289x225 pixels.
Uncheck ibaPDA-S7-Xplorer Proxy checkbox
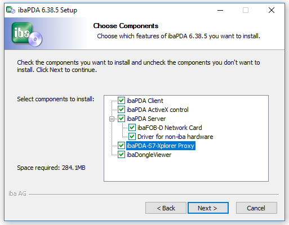coord(121,146)
